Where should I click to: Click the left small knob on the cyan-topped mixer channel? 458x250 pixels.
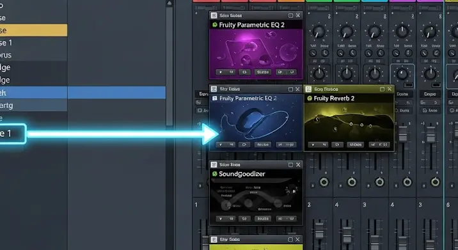tap(368, 53)
